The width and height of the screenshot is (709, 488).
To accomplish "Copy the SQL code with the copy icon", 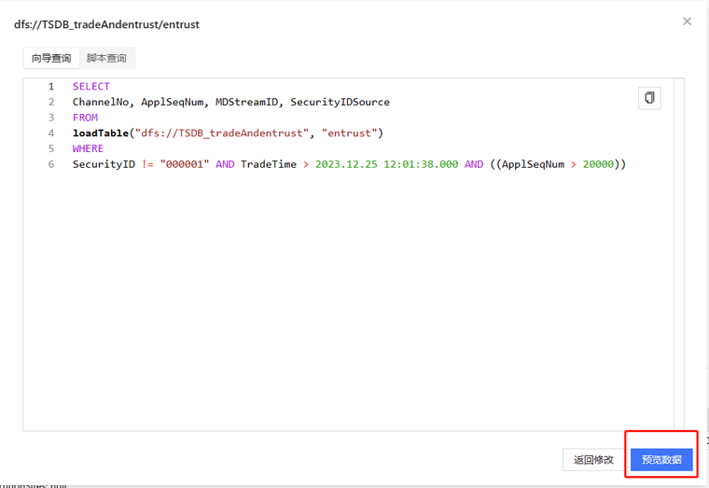I will point(649,98).
